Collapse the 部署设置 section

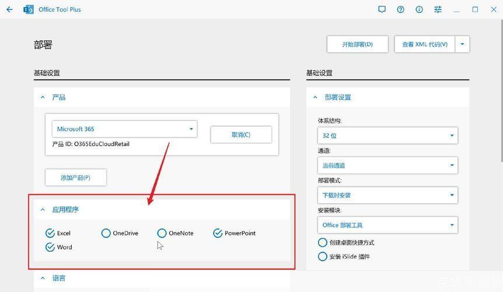pyautogui.click(x=315, y=97)
